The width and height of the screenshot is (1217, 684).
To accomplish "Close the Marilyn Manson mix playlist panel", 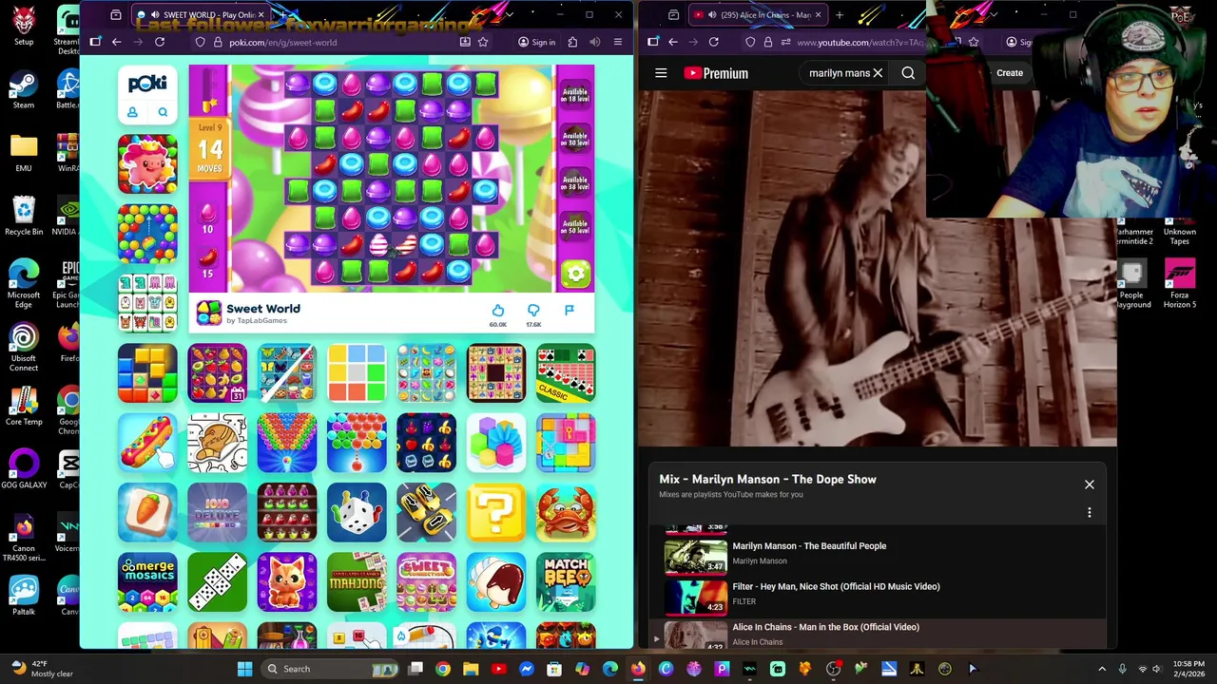I will 1090,484.
